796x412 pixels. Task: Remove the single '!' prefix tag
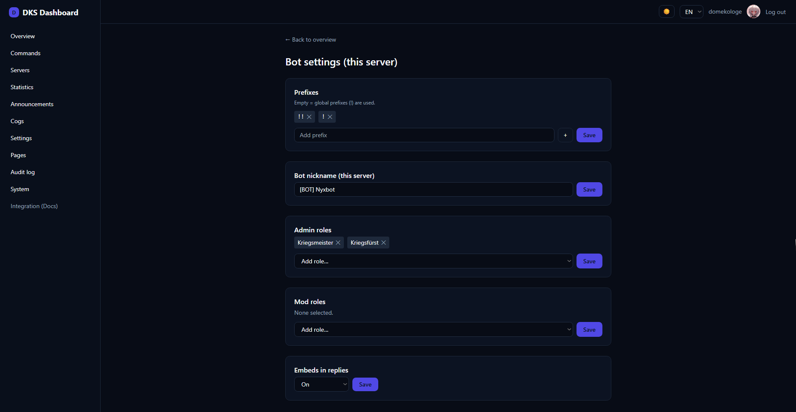coord(330,117)
